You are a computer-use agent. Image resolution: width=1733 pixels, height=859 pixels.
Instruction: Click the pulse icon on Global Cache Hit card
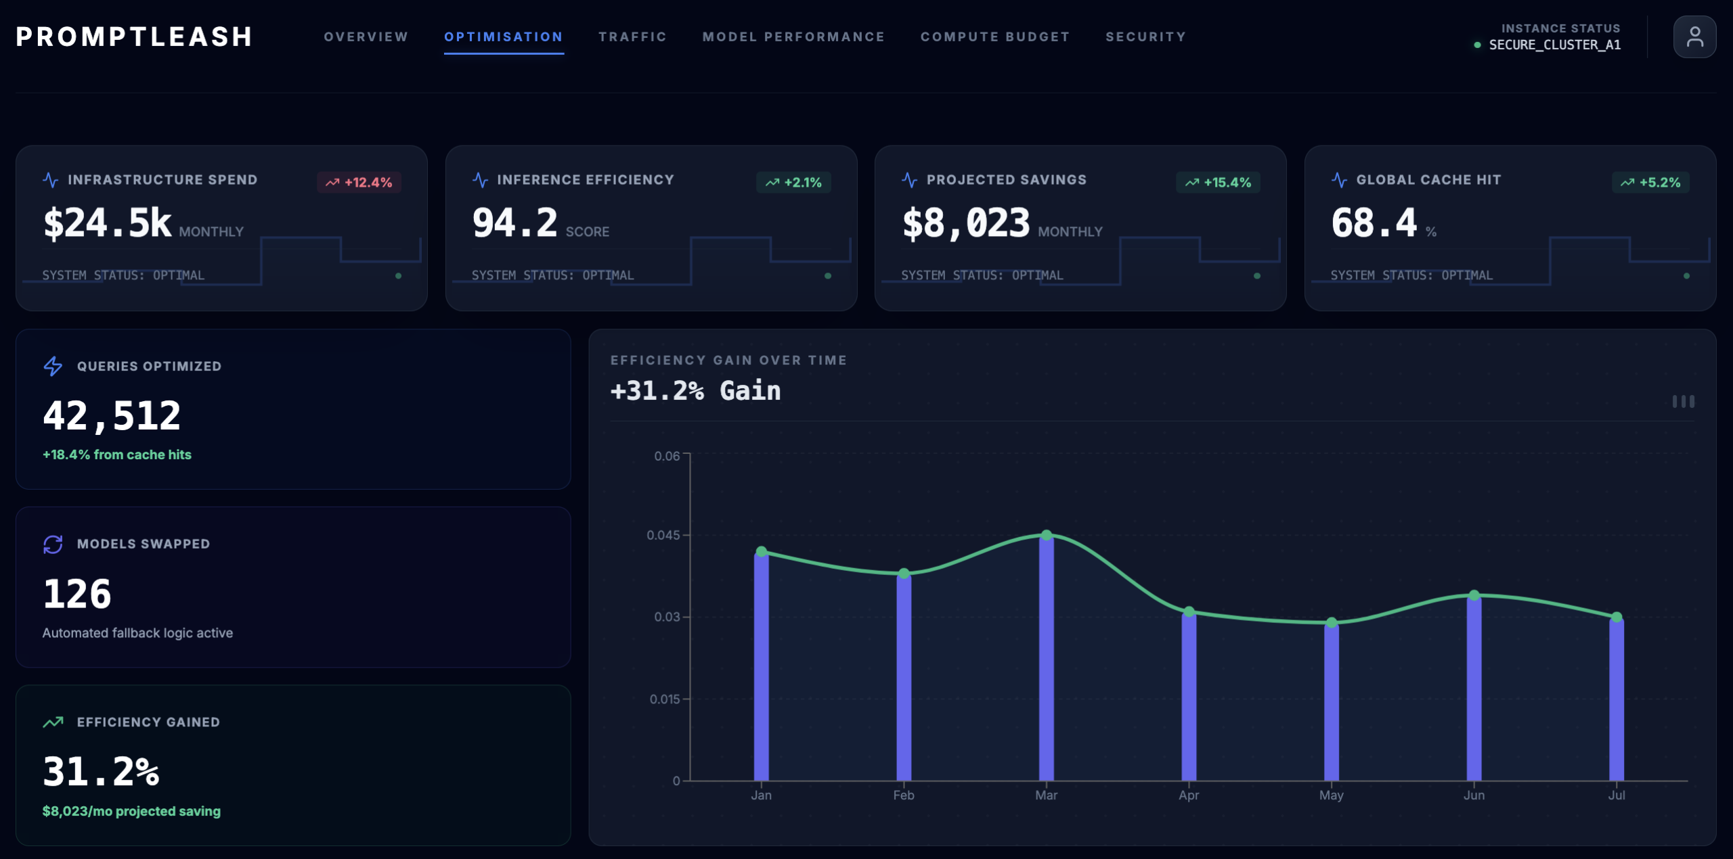point(1338,179)
